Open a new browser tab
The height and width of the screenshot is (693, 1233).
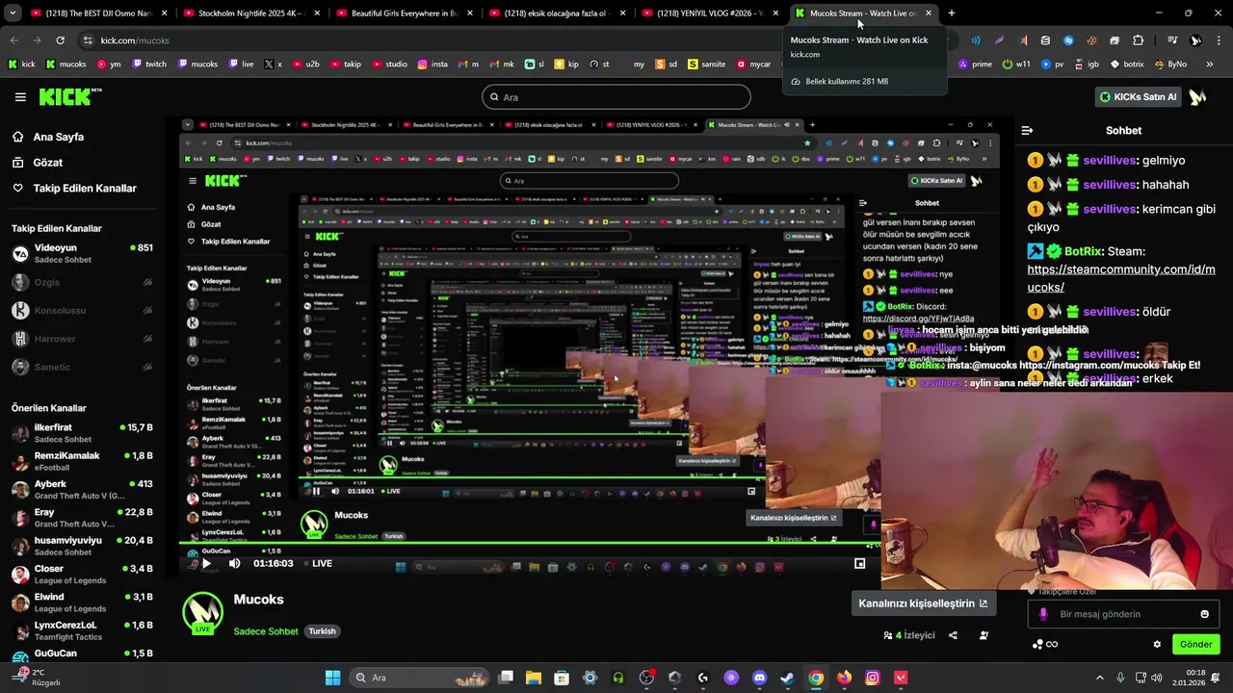click(952, 13)
